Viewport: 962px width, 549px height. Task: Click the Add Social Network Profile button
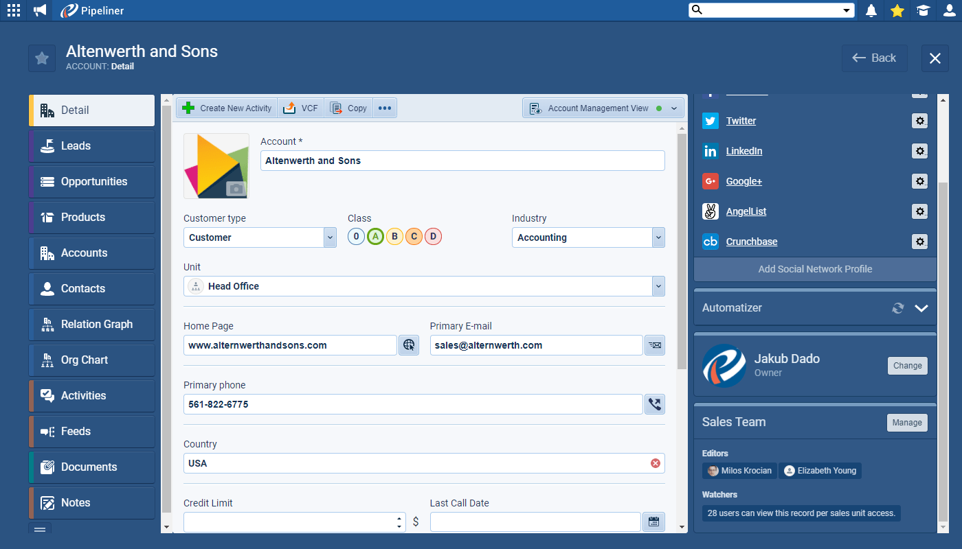point(814,268)
